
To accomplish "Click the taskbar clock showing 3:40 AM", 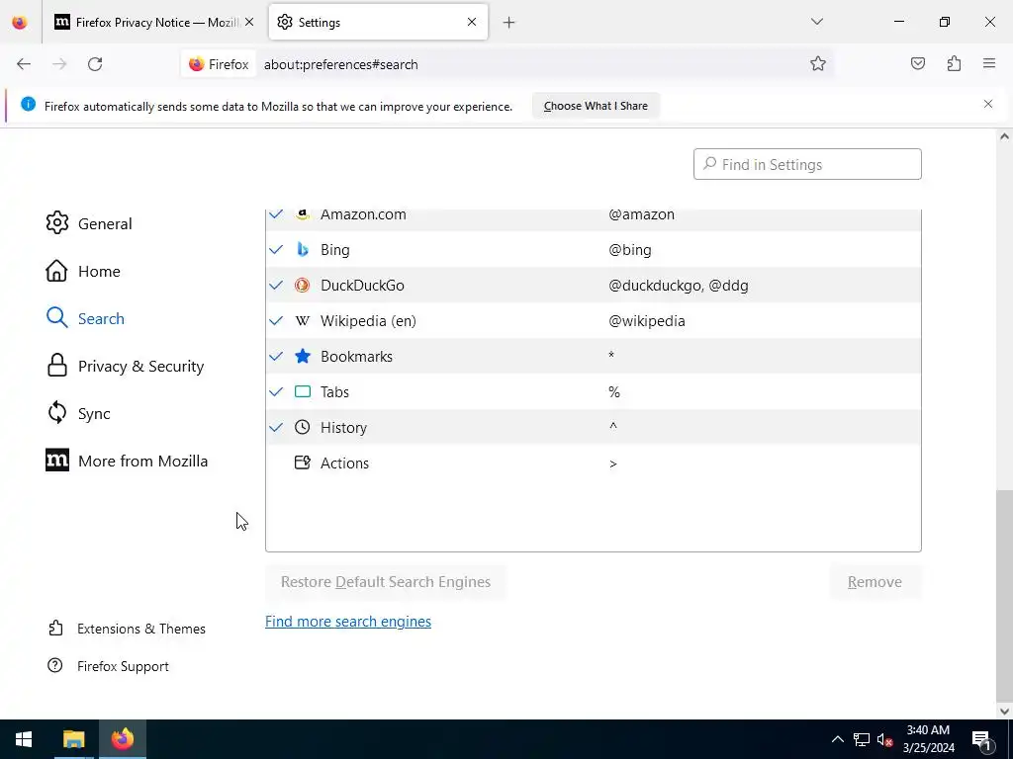I will pos(928,739).
